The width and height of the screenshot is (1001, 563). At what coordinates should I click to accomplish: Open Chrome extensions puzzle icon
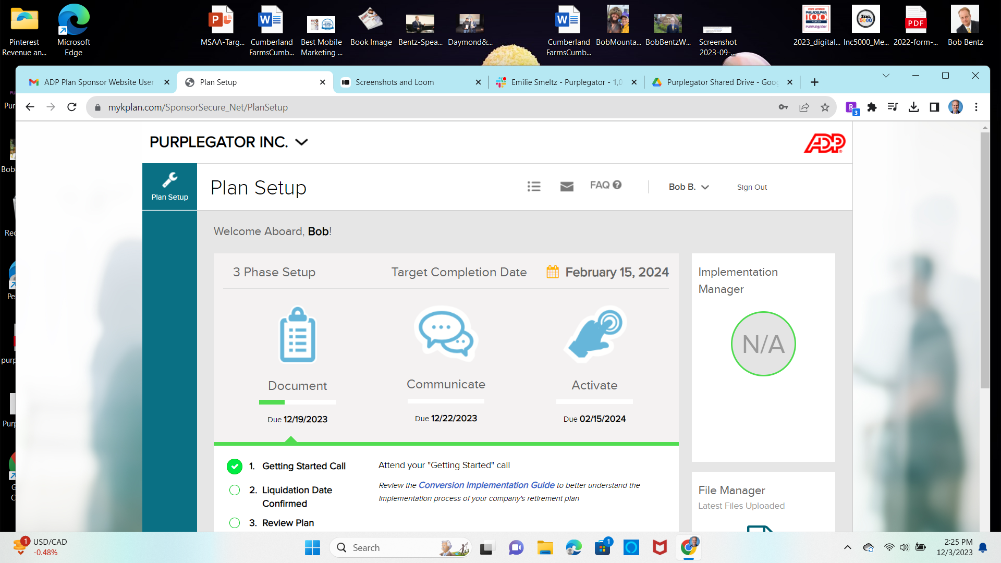872,107
